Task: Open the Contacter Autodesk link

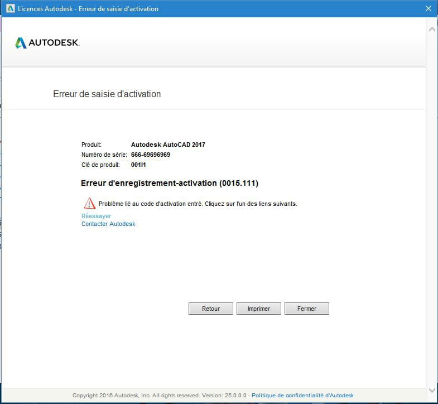Action: [108, 224]
